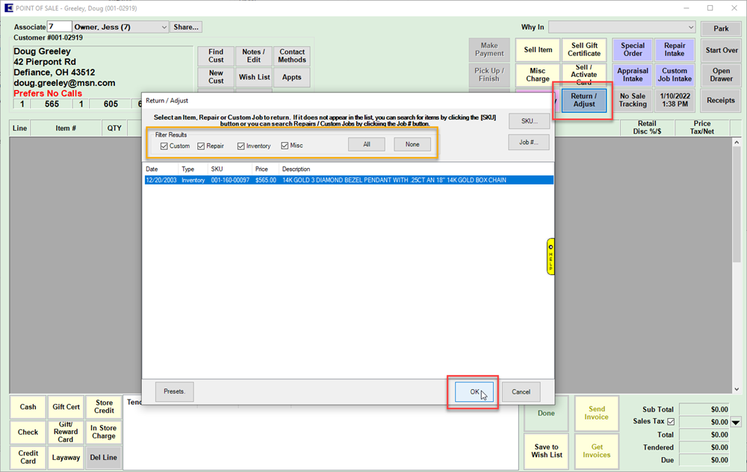The width and height of the screenshot is (747, 472).
Task: Disable the Inventory filter checkbox
Action: coord(241,146)
